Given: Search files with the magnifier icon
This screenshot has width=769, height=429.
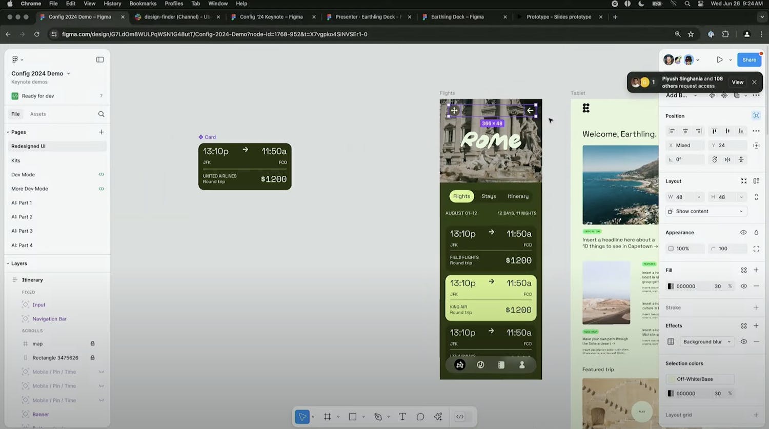Looking at the screenshot, I should (x=101, y=114).
